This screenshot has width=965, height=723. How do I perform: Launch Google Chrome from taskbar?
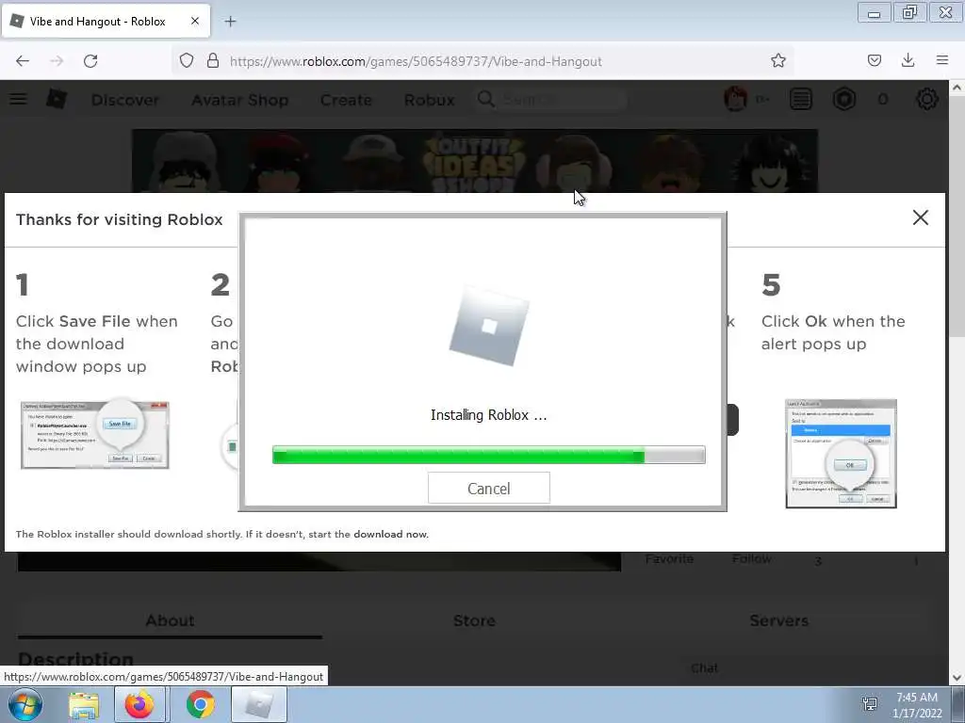point(200,704)
